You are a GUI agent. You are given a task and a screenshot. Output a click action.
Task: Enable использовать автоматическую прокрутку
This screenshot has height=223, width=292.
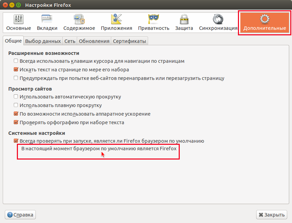[x=15, y=97]
